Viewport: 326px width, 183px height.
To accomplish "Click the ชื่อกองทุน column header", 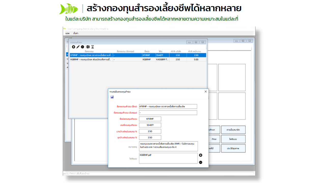I will pyautogui.click(x=91, y=51).
